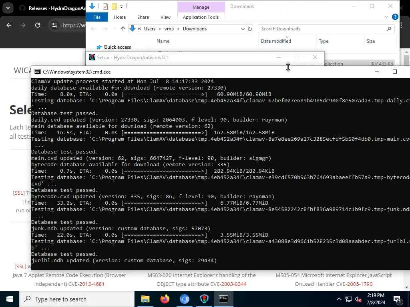Sort files by Type column
This screenshot has height=307, width=410.
point(324,41)
